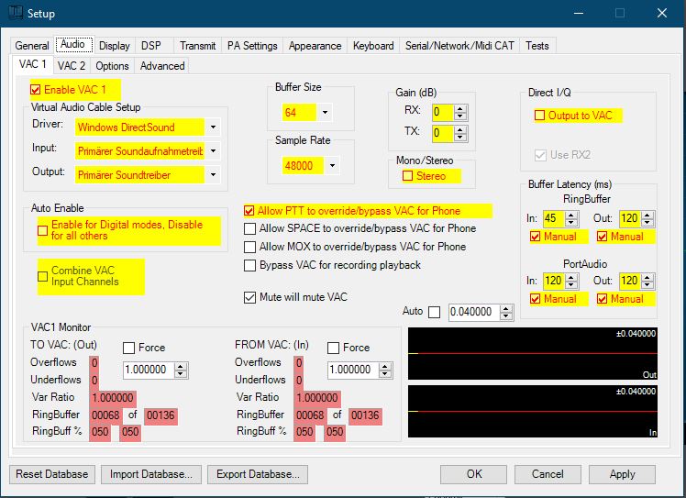The height and width of the screenshot is (498, 686).
Task: Click the Reset Database button
Action: pos(52,474)
